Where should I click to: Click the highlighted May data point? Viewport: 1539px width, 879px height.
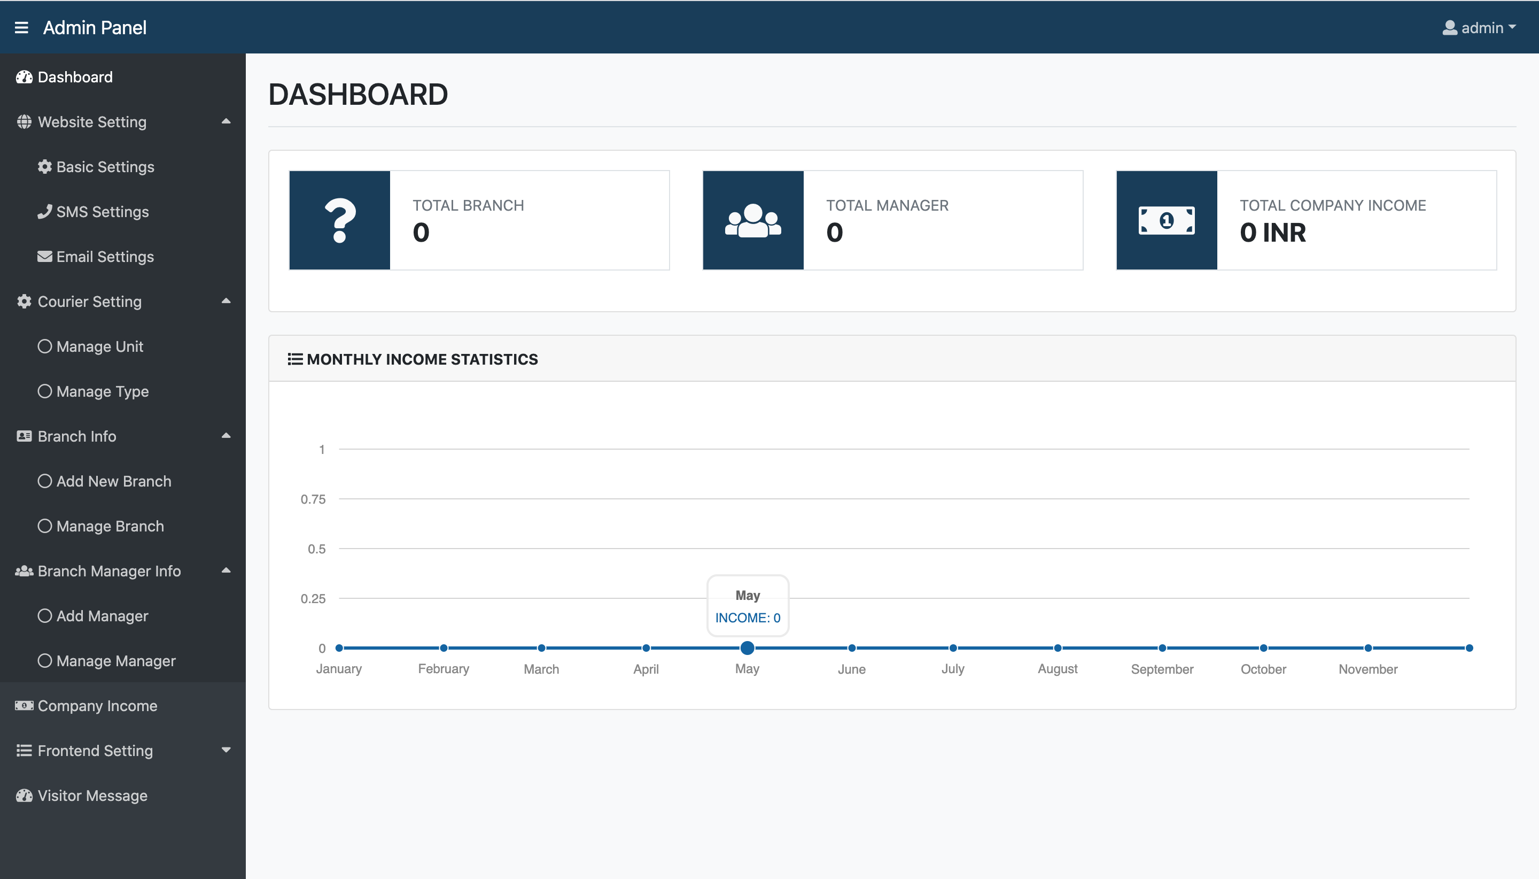pos(747,648)
